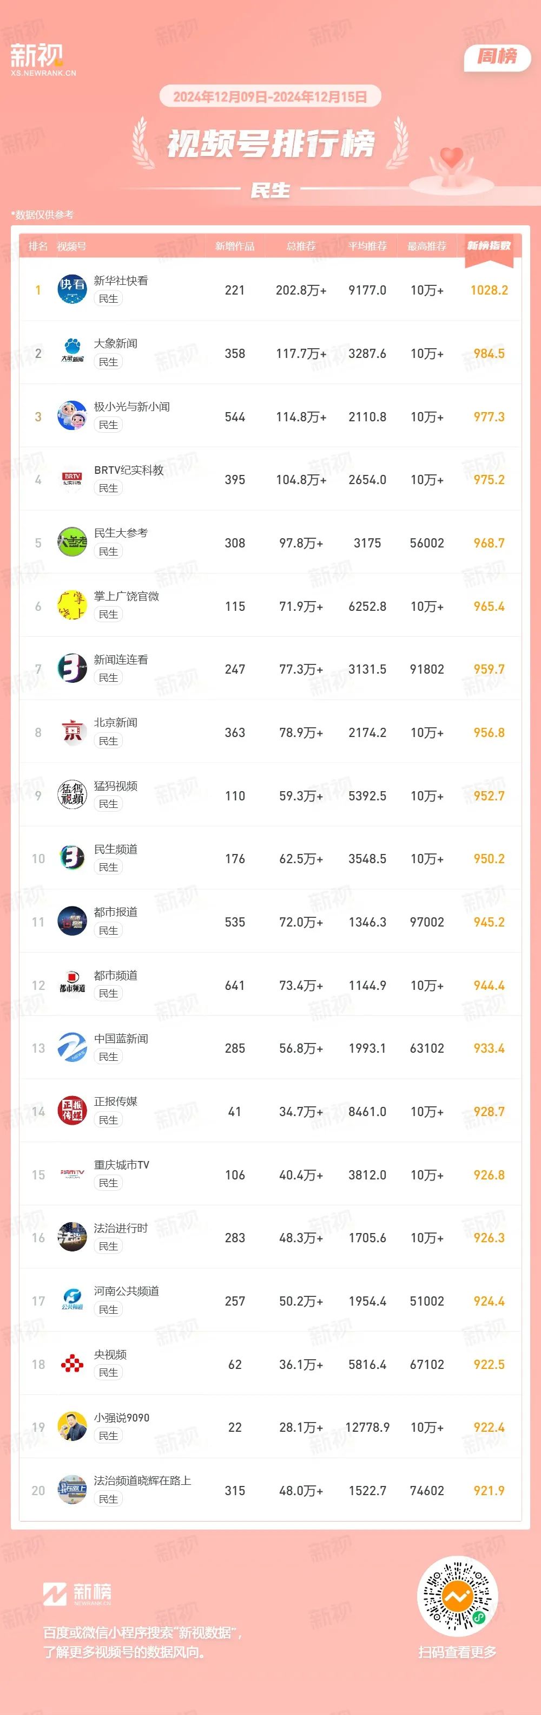Viewport: 541px width, 1715px height.
Task: Click the 周榜 weekly ranking tab
Action: 497,57
